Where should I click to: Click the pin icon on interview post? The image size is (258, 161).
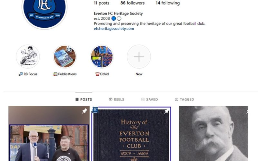pyautogui.click(x=84, y=111)
